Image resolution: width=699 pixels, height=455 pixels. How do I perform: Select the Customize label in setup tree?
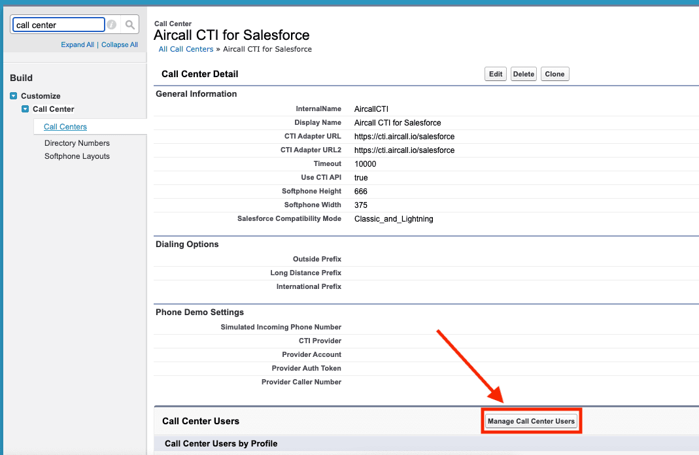coord(41,96)
